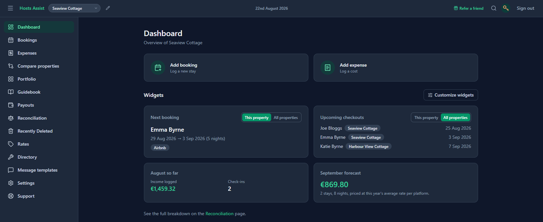Click the Add booking card

point(226,68)
